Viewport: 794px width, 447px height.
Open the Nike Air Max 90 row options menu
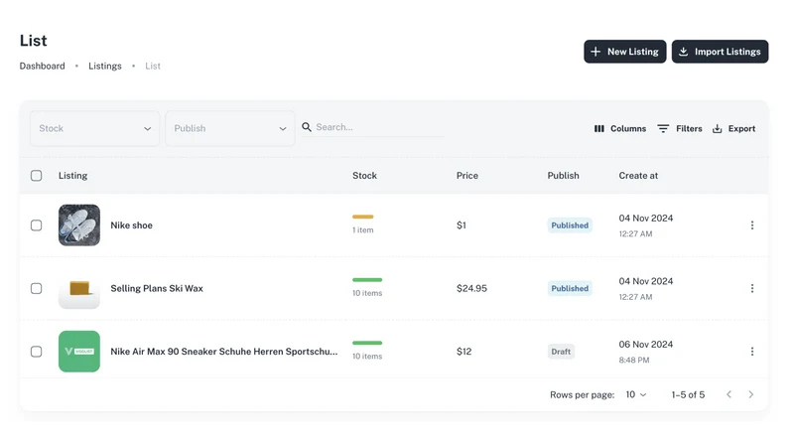coord(752,352)
